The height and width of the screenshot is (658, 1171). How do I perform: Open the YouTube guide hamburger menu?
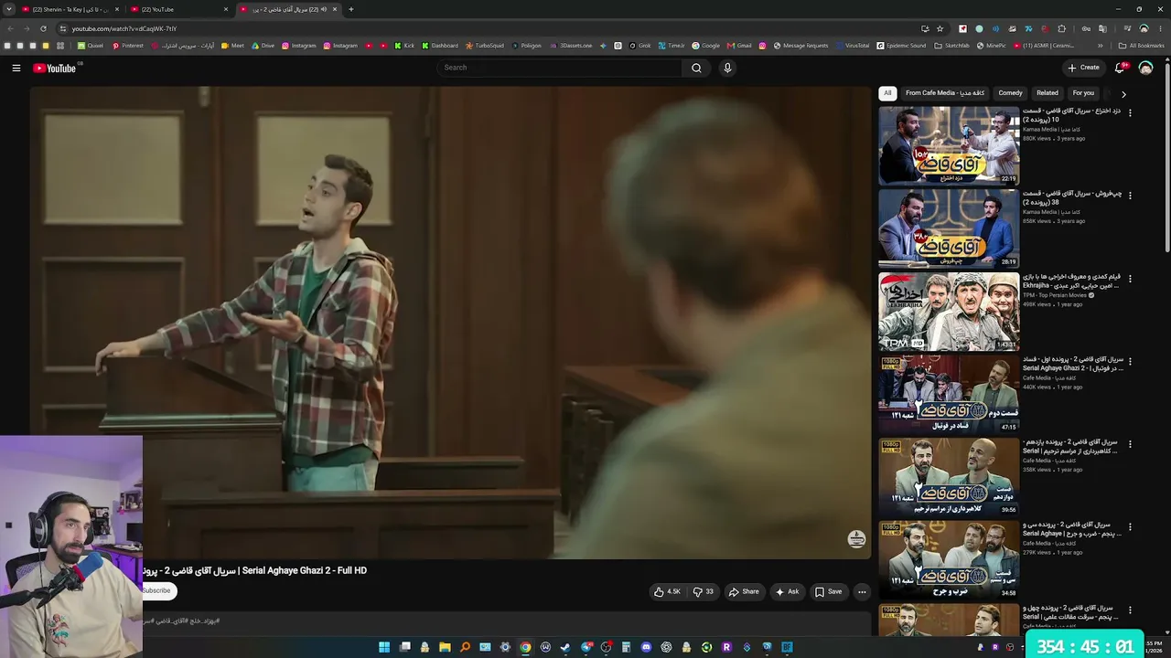click(x=16, y=68)
